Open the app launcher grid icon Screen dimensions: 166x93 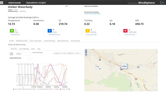(2, 3)
